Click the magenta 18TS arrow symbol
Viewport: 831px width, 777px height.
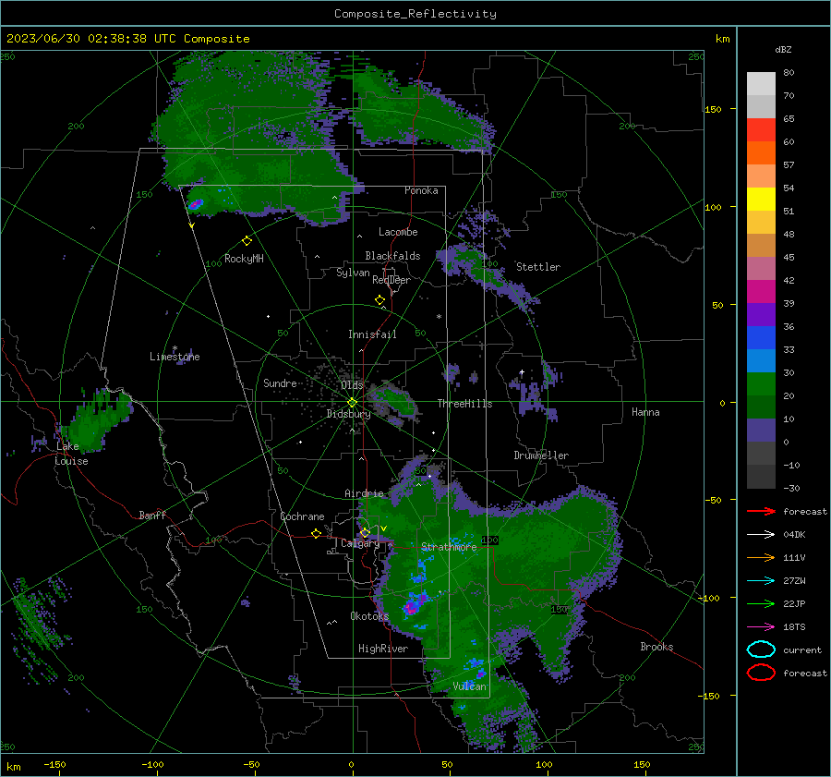[x=761, y=627]
